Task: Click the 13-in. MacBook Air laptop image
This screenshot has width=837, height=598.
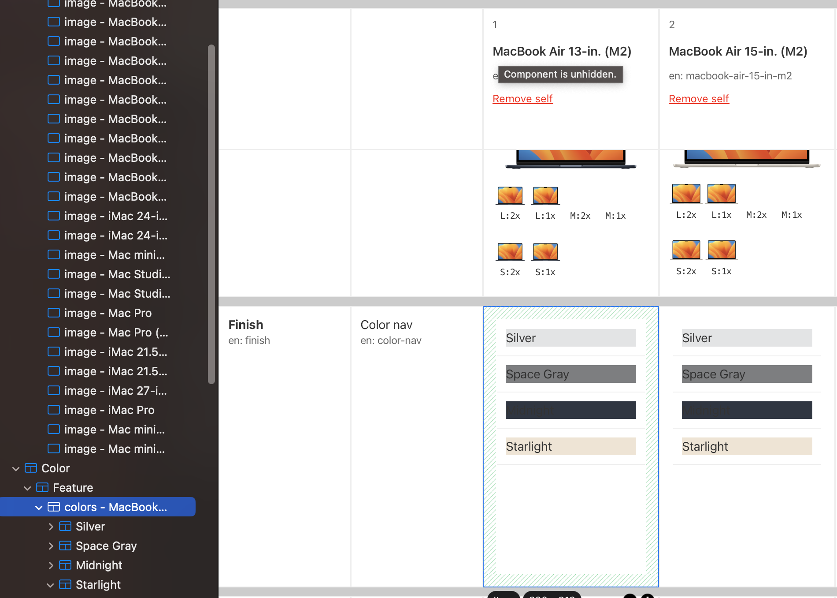Action: click(571, 159)
